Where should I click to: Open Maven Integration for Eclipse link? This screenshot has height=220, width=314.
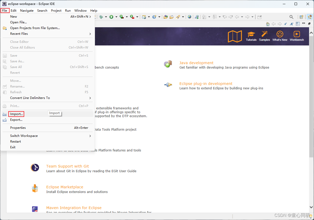click(x=74, y=208)
